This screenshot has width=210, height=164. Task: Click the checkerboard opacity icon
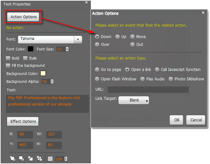tap(51, 158)
